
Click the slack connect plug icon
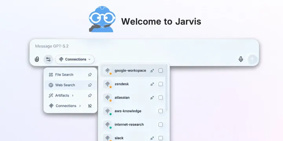pyautogui.click(x=152, y=138)
